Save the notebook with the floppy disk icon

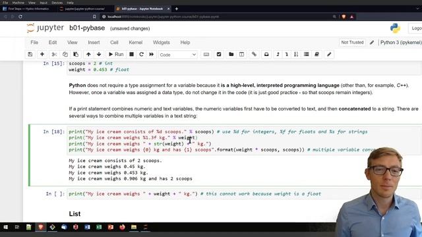tap(30, 54)
